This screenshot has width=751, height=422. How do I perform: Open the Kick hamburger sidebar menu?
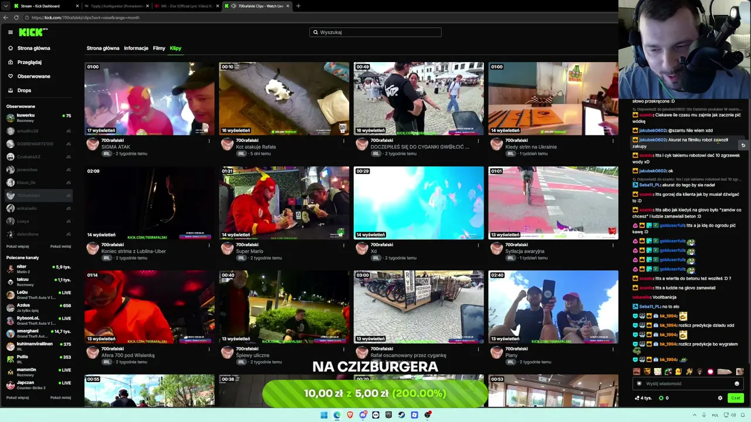10,32
